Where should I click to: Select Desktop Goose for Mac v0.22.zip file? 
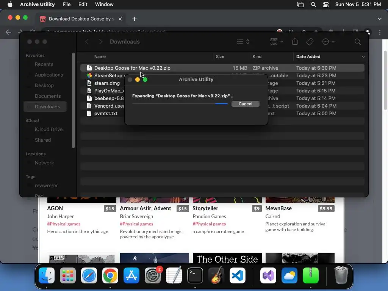(x=222, y=68)
